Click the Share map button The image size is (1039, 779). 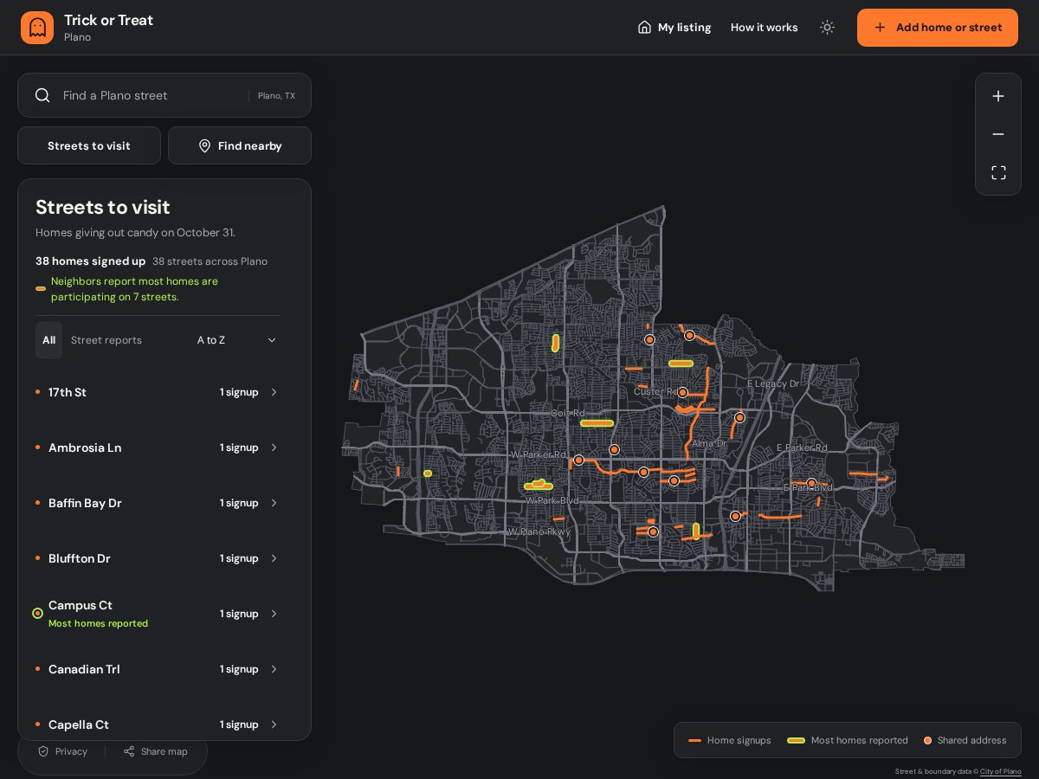click(156, 751)
